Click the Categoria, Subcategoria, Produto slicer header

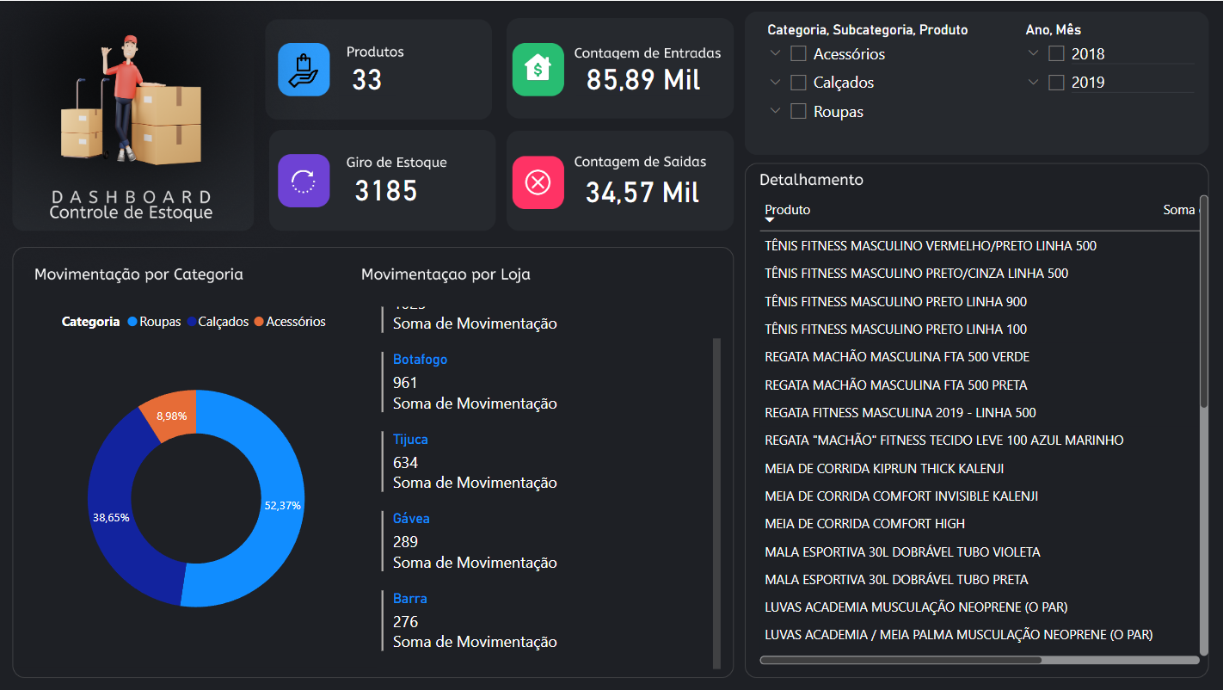coord(868,29)
